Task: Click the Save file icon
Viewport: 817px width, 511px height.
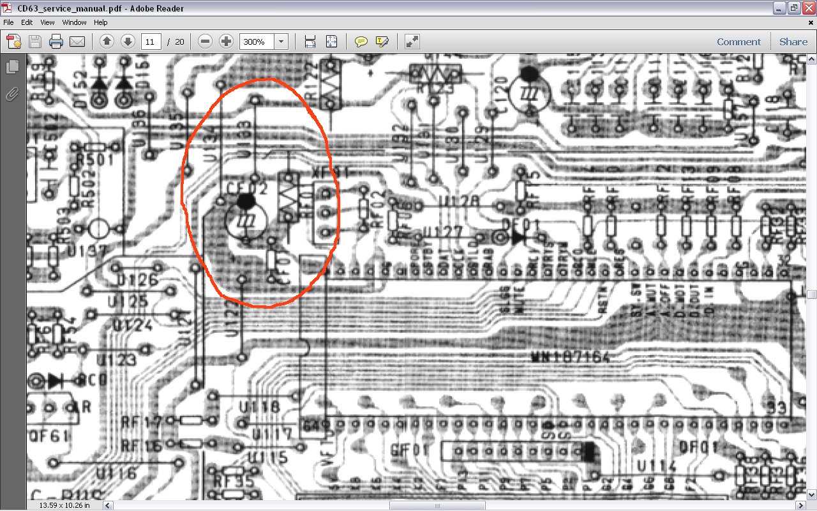Action: click(35, 42)
